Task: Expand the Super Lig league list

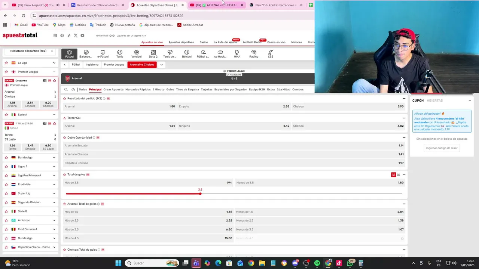Action: point(54,194)
